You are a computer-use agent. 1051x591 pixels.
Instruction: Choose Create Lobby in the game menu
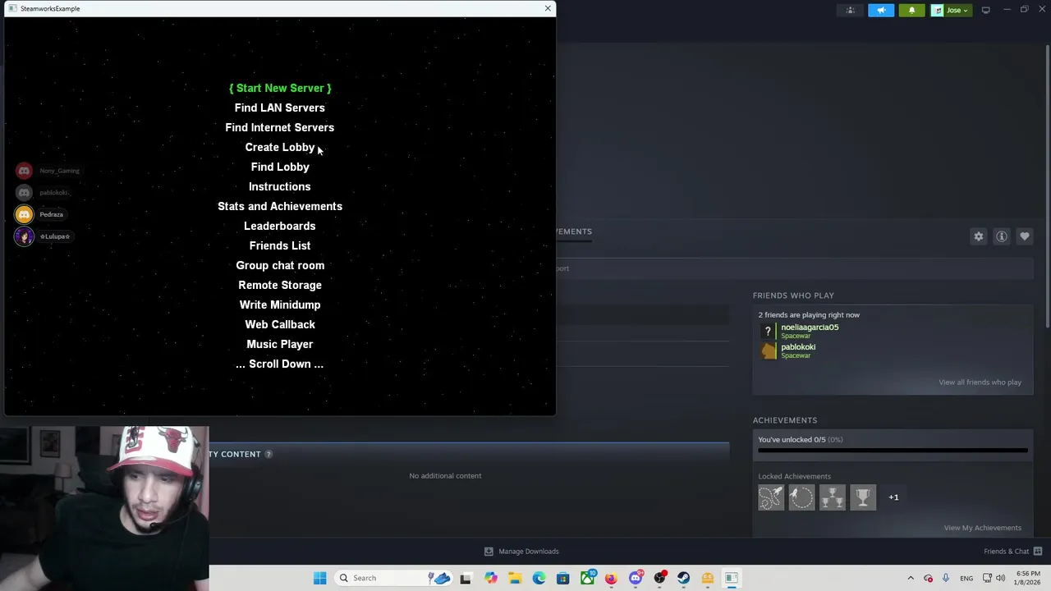280,147
